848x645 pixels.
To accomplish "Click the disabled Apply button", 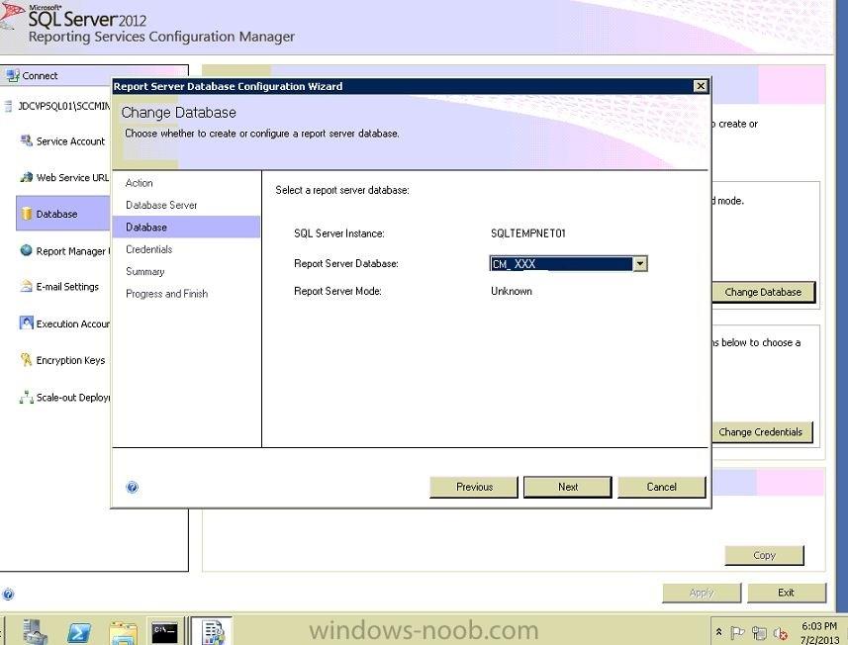I will tap(702, 593).
